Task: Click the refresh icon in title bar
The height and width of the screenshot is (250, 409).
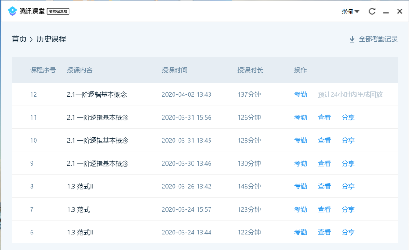Action: 372,11
